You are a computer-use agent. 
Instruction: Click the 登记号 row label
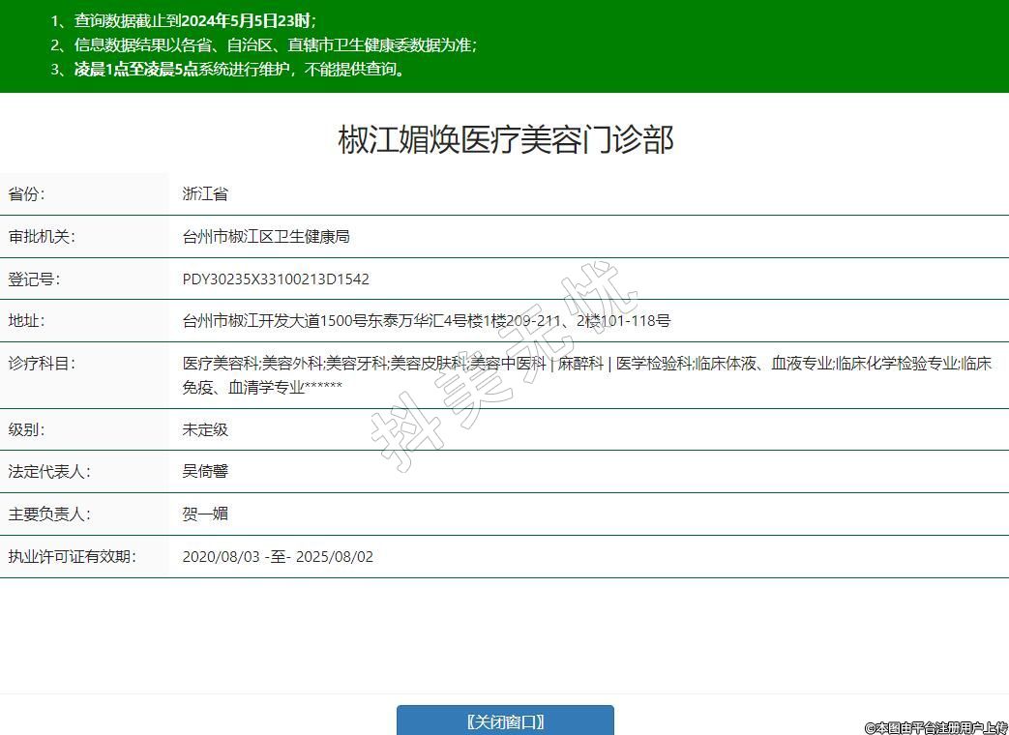[34, 279]
